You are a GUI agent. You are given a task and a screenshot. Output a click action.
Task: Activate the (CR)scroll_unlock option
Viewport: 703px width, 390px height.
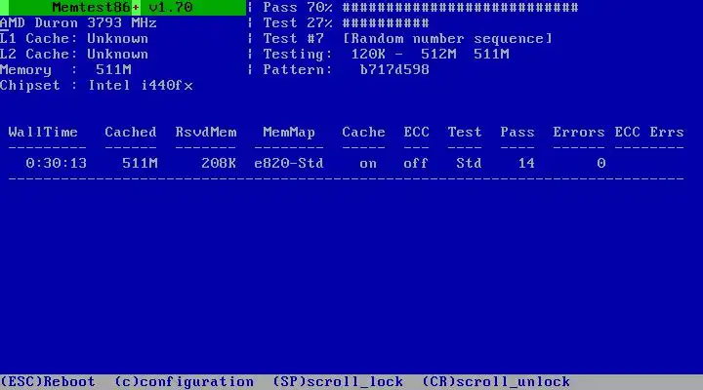point(496,381)
